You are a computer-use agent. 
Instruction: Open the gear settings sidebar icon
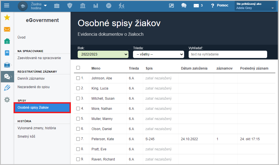pos(7,100)
